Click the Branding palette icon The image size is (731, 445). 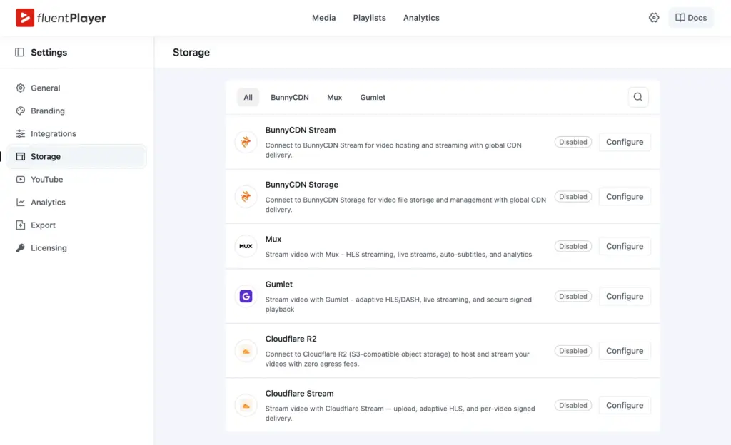pos(21,111)
